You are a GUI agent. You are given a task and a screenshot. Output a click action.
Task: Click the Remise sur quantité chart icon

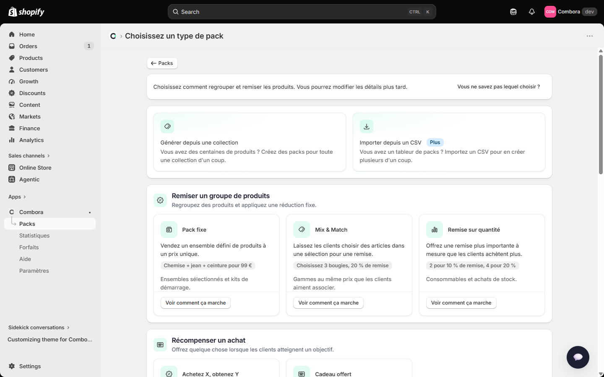pos(435,230)
